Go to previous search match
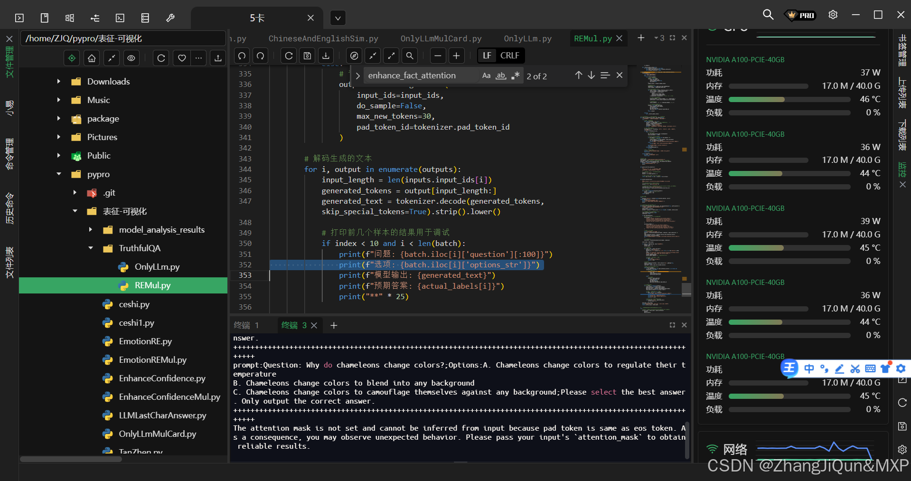The width and height of the screenshot is (911, 481). pos(579,75)
